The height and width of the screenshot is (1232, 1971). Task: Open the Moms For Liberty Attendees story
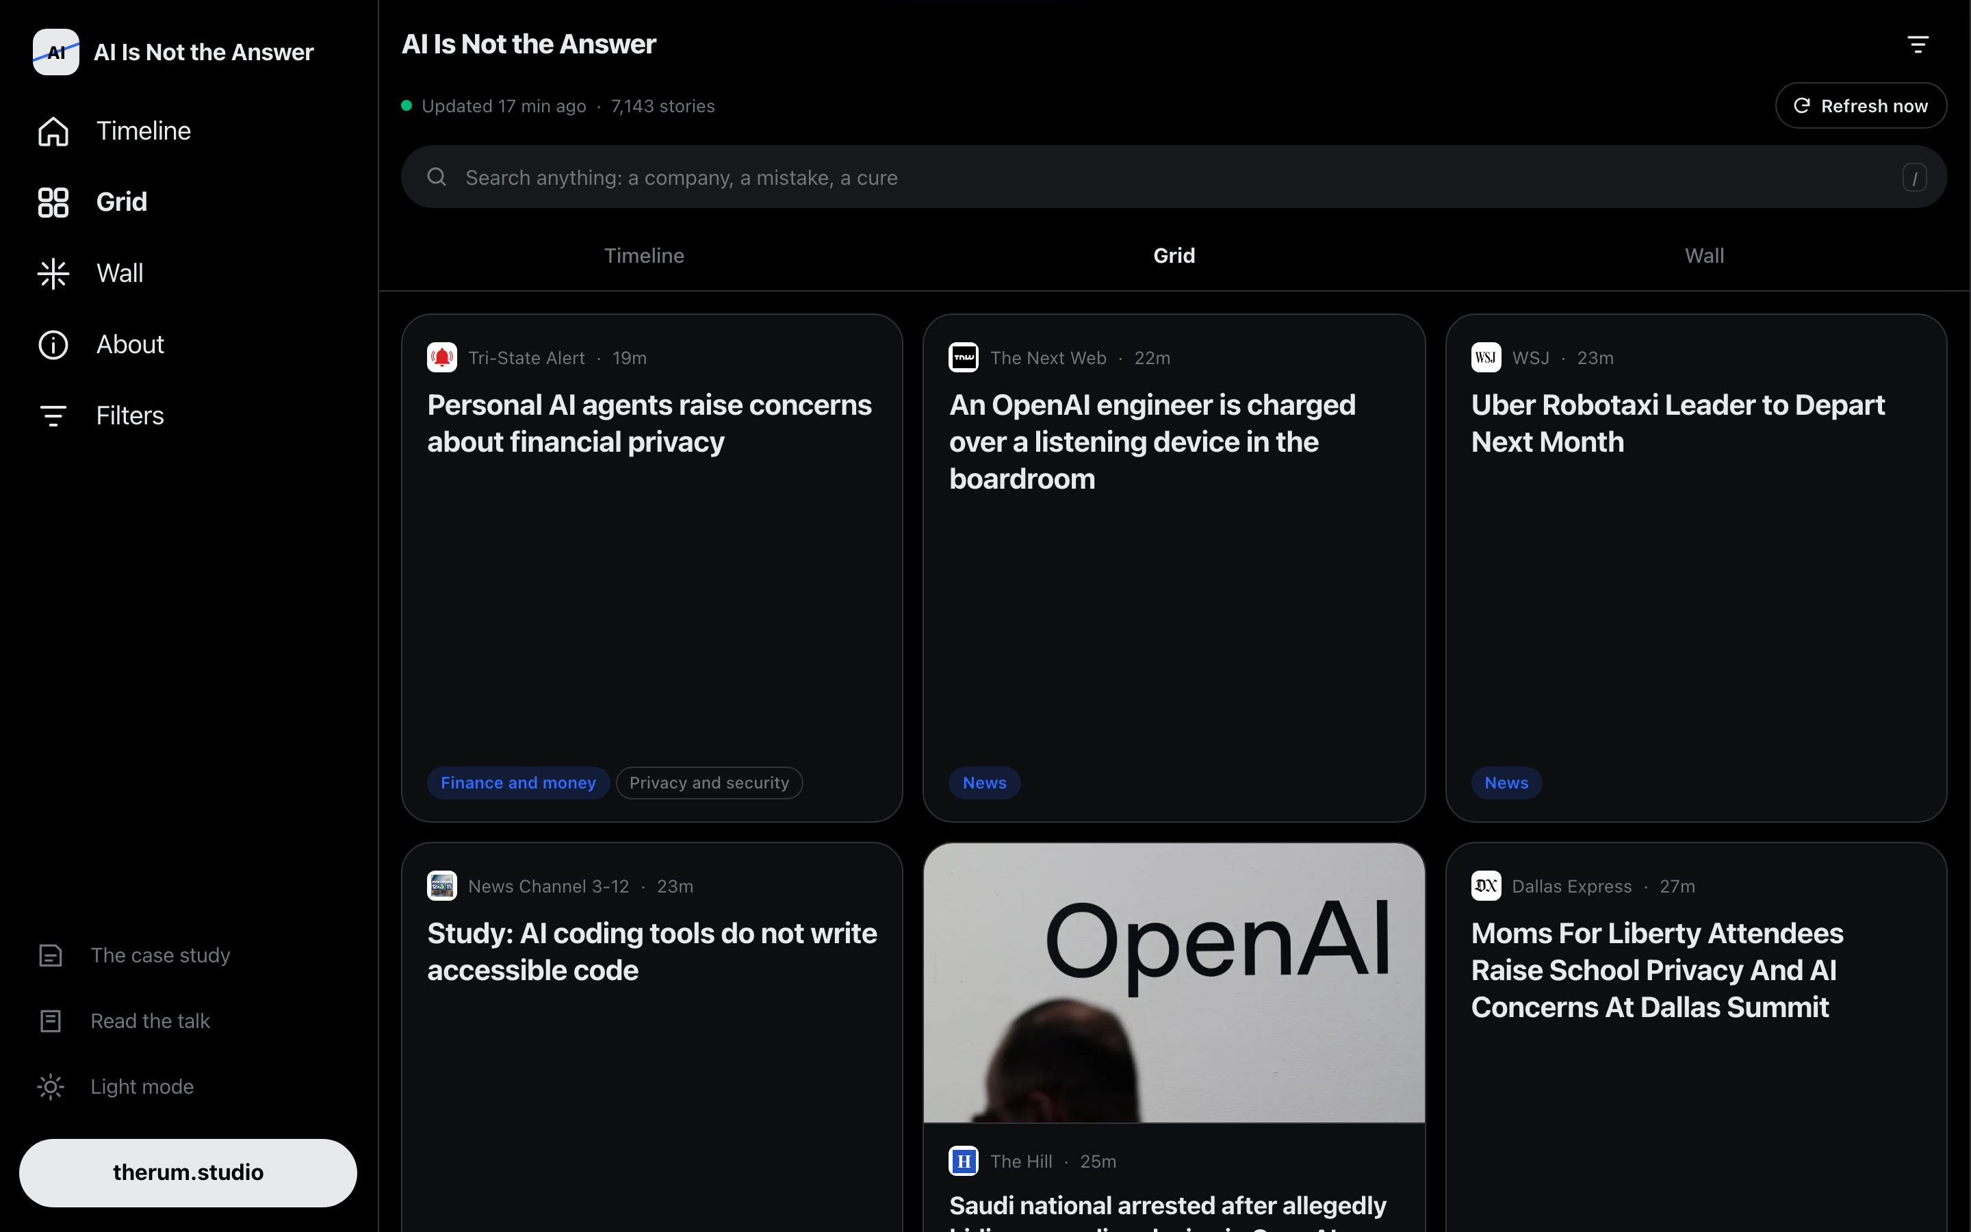click(1657, 971)
